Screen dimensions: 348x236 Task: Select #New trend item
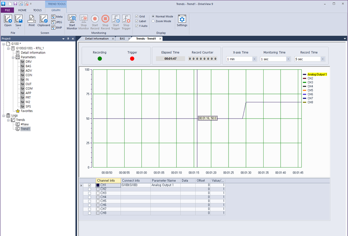(25, 125)
